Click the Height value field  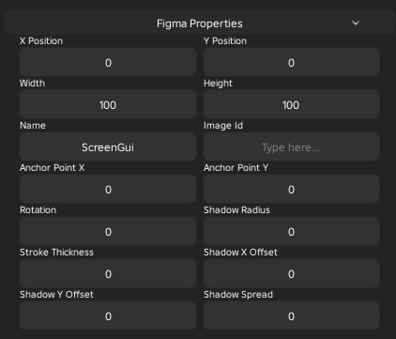point(291,104)
